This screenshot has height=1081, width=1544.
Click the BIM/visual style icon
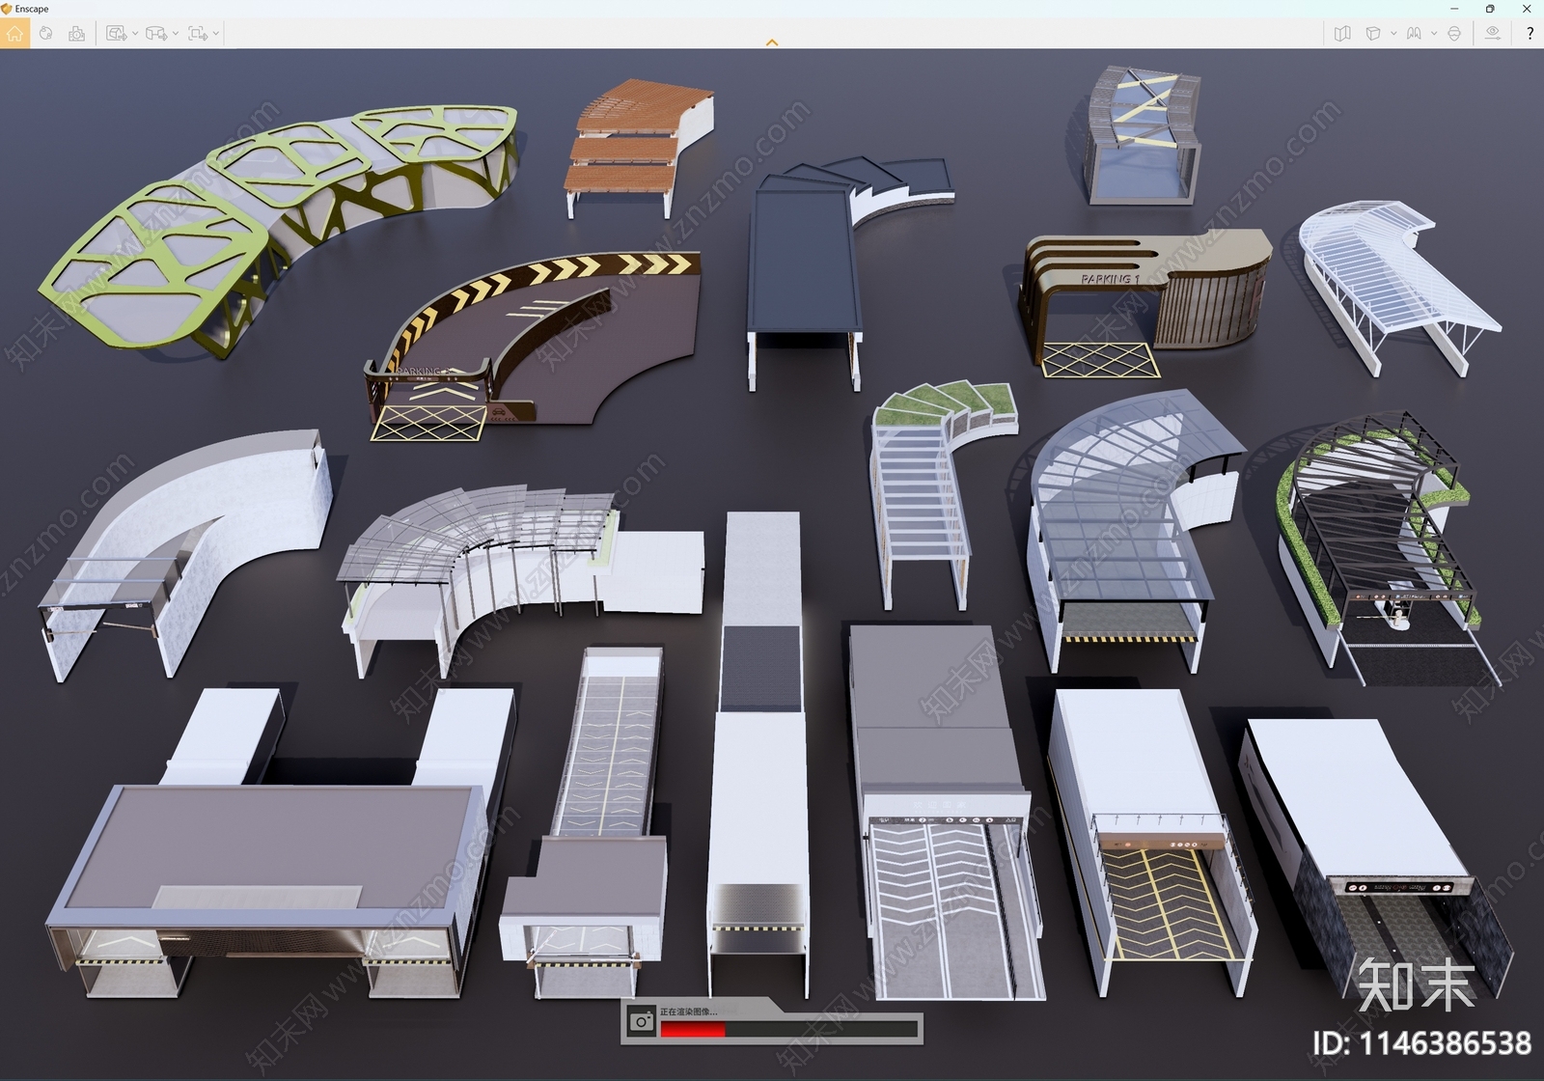[1414, 33]
